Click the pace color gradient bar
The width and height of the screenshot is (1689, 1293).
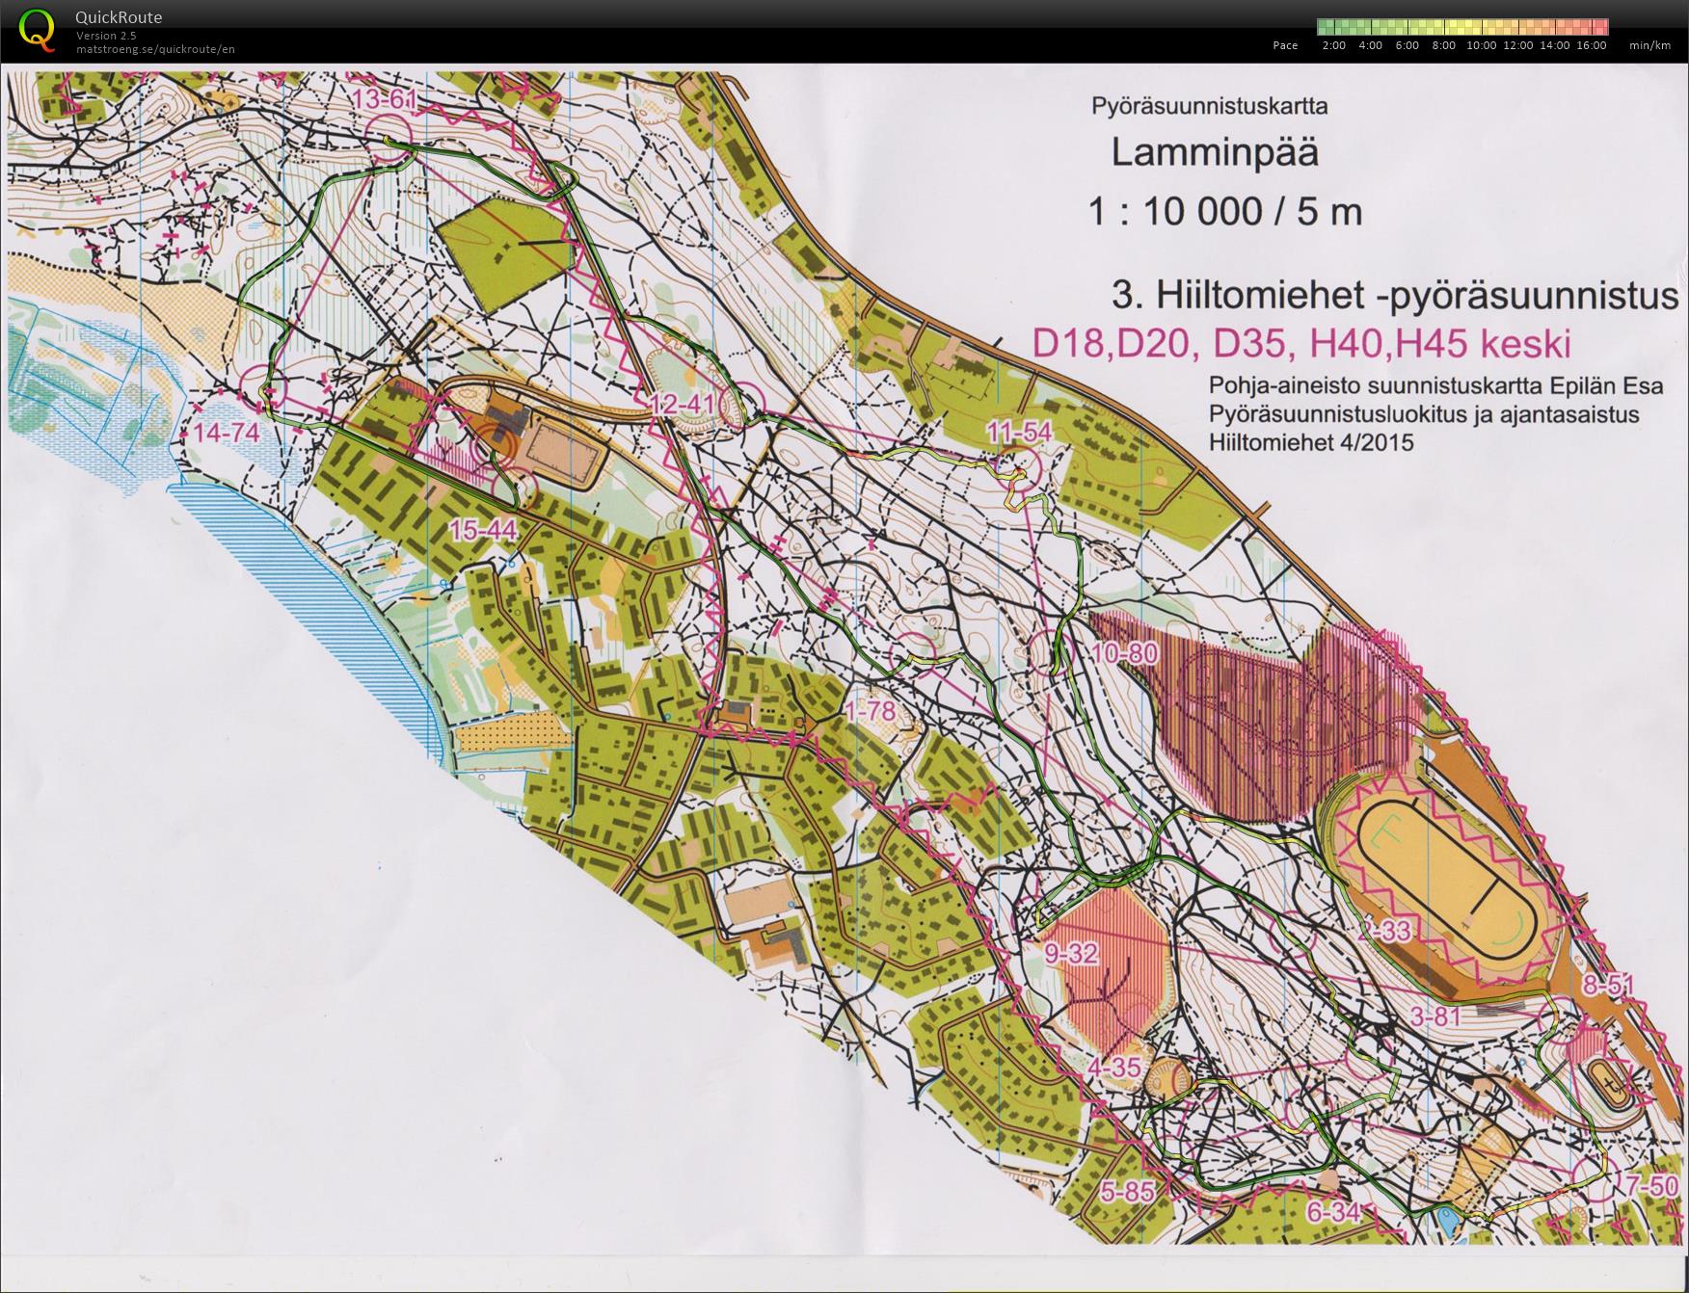pyautogui.click(x=1462, y=27)
